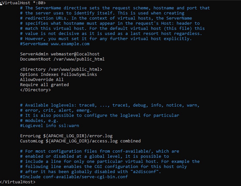Click the opening Directory /var/www/public_html tag
This screenshot has height=186, width=241.
coord(61,69)
